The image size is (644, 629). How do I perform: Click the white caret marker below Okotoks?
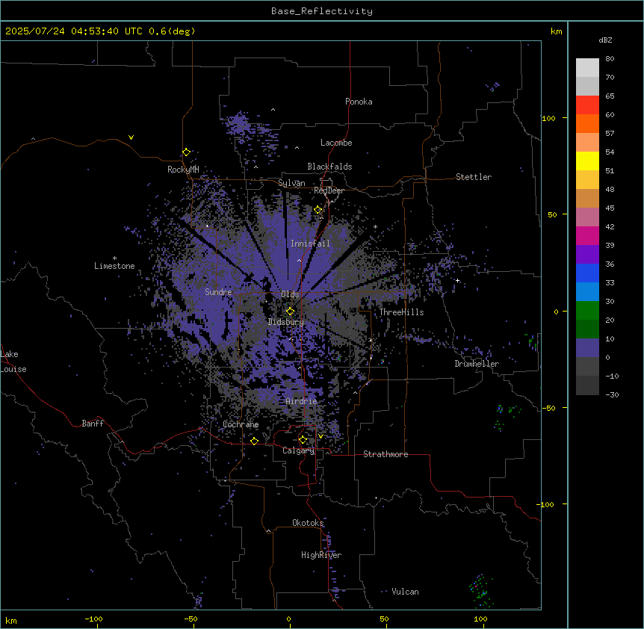pyautogui.click(x=269, y=531)
